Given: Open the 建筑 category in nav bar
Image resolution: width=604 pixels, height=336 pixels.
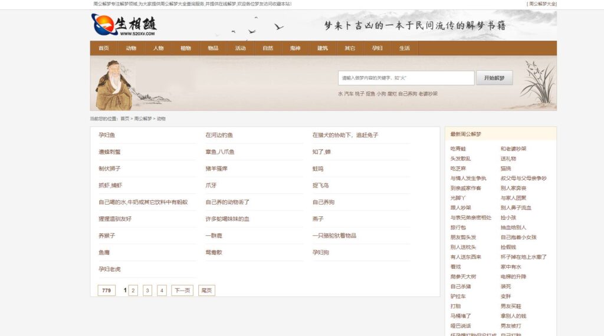Looking at the screenshot, I should pos(323,48).
